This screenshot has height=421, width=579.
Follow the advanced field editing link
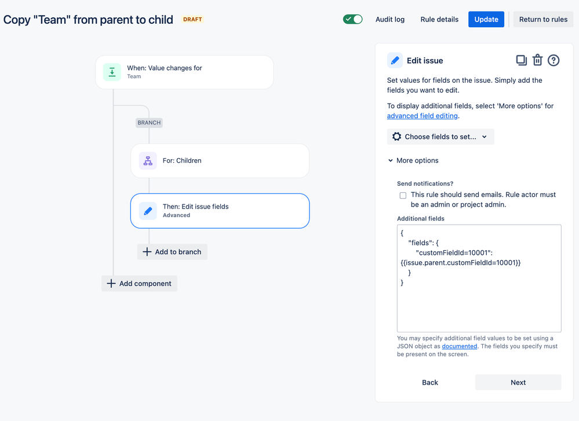(422, 115)
